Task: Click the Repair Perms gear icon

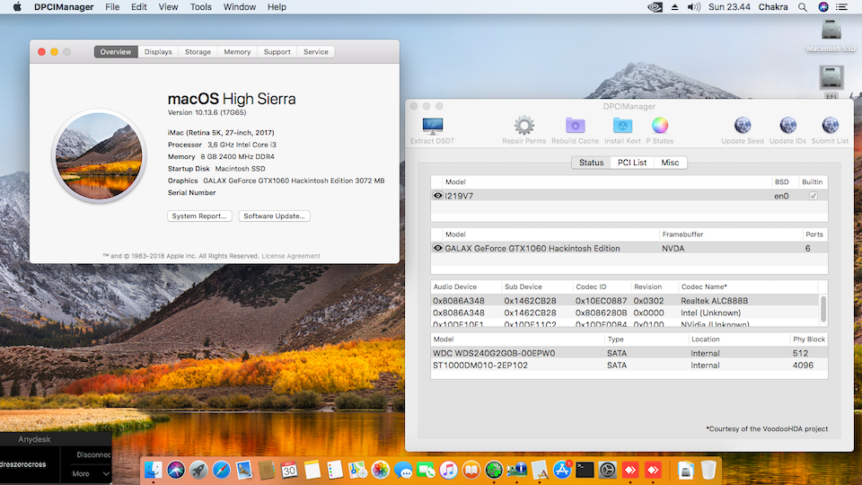Action: coord(523,126)
